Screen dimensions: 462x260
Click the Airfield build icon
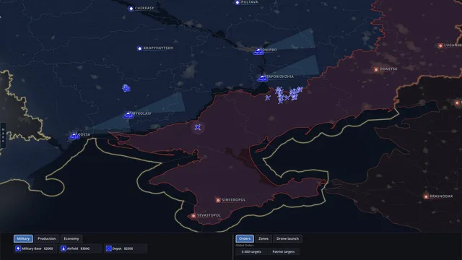pos(63,248)
